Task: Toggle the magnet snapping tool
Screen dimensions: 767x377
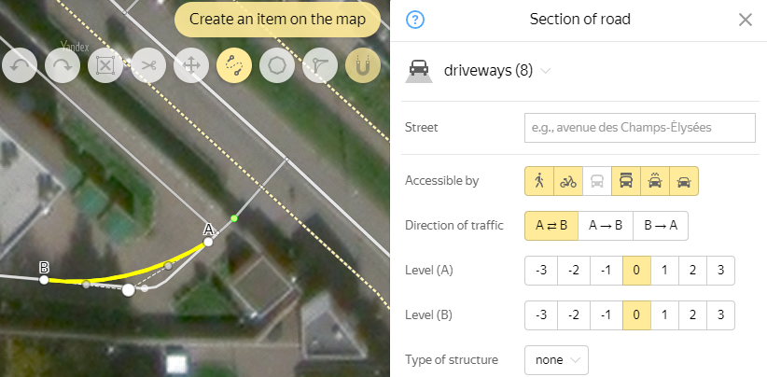Action: click(x=363, y=66)
